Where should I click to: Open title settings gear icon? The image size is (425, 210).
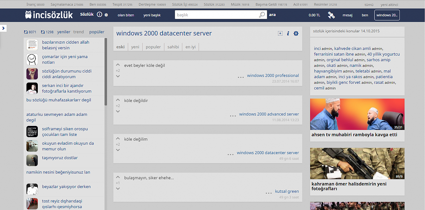pyautogui.click(x=296, y=33)
